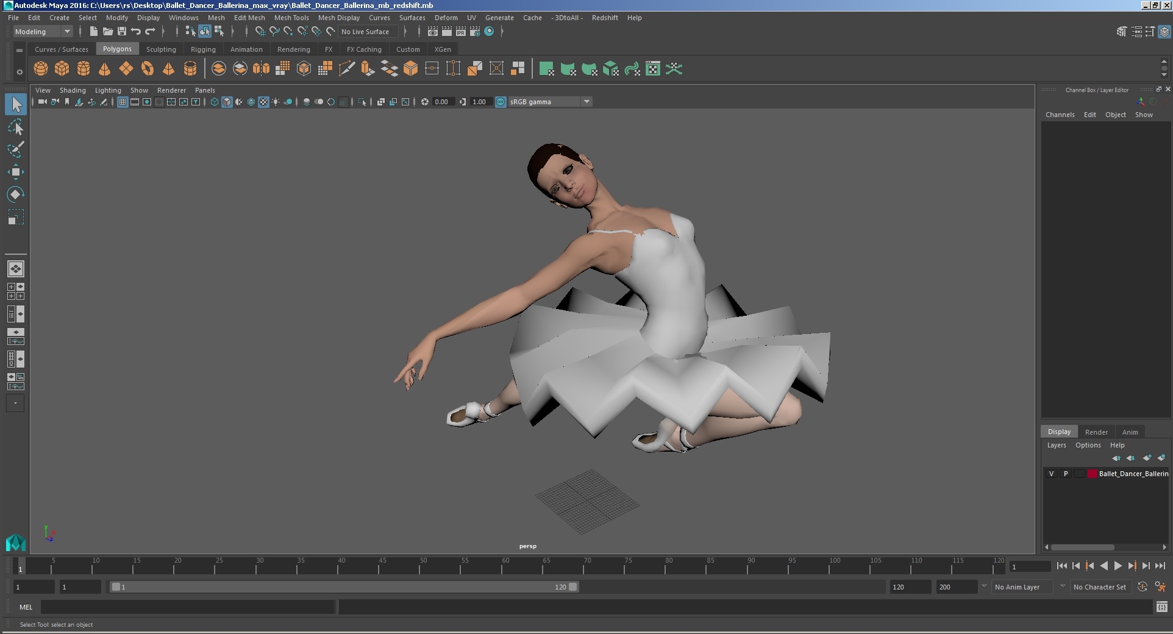1173x634 pixels.
Task: Toggle visibility of Ballet_Dancer_Ballerina layer with V
Action: (x=1051, y=474)
